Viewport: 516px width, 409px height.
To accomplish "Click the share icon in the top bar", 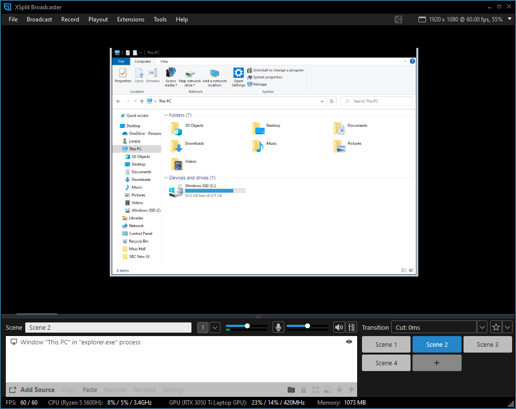I will pyautogui.click(x=398, y=19).
